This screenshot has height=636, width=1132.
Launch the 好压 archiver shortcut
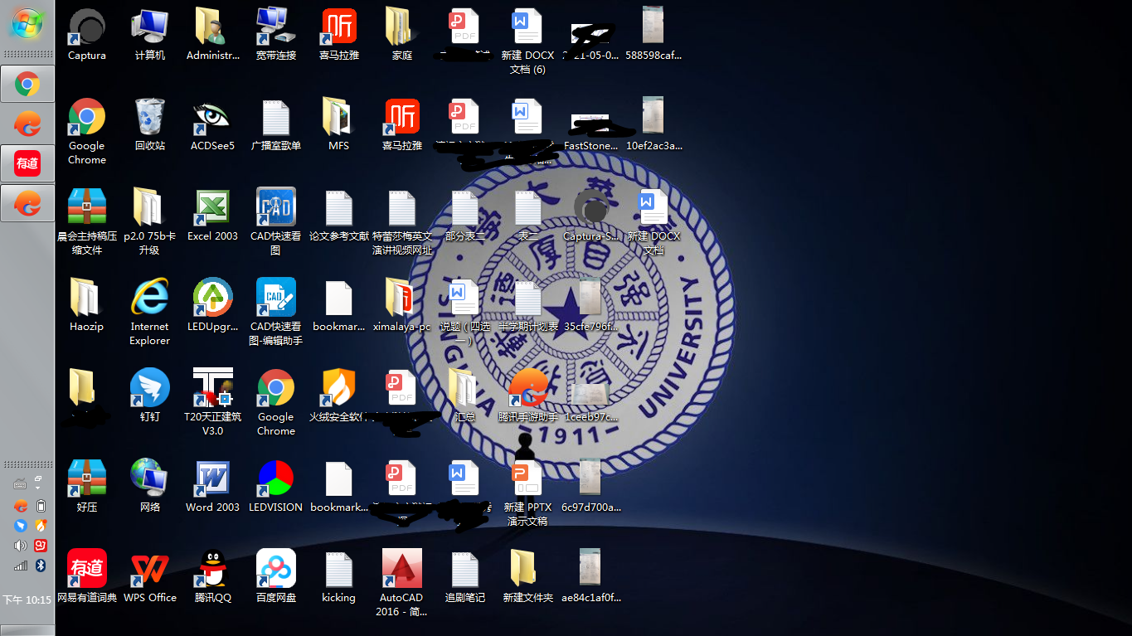click(x=87, y=487)
